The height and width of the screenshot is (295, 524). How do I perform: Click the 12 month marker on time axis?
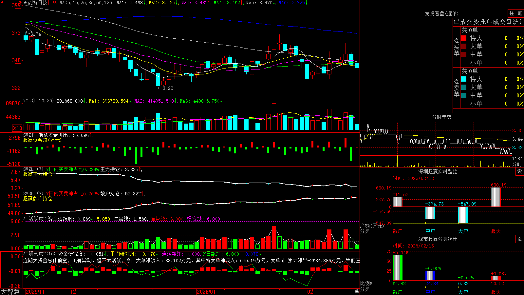click(x=73, y=292)
